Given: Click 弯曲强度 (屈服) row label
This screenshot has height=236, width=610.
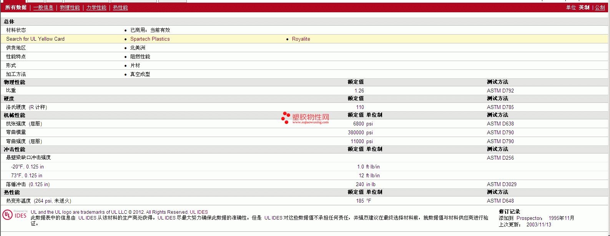Looking at the screenshot, I should point(24,141).
